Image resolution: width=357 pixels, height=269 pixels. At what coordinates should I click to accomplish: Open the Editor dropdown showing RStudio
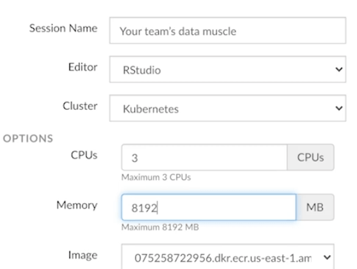228,69
